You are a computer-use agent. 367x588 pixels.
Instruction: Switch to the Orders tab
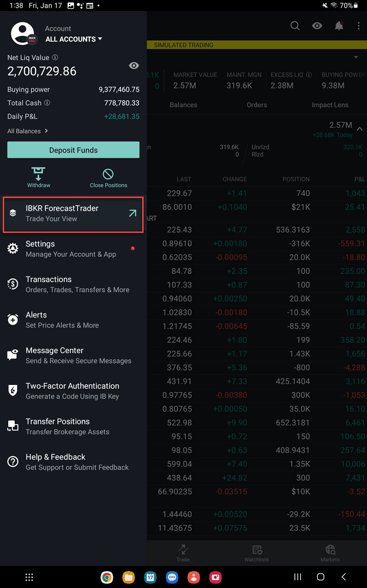point(257,105)
